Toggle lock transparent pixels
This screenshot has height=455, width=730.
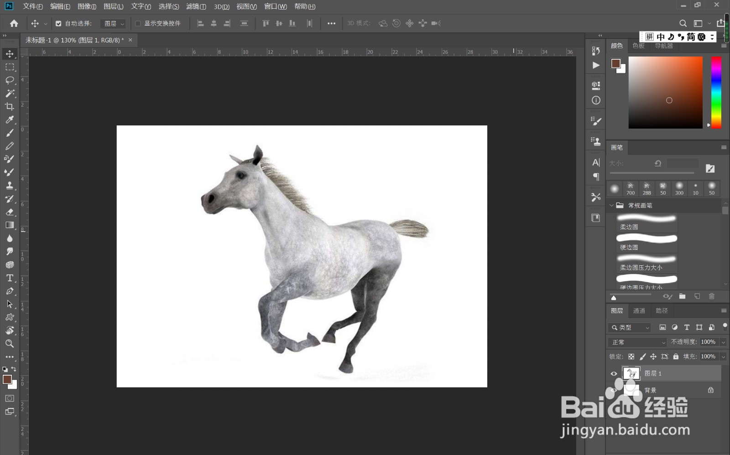tap(631, 357)
